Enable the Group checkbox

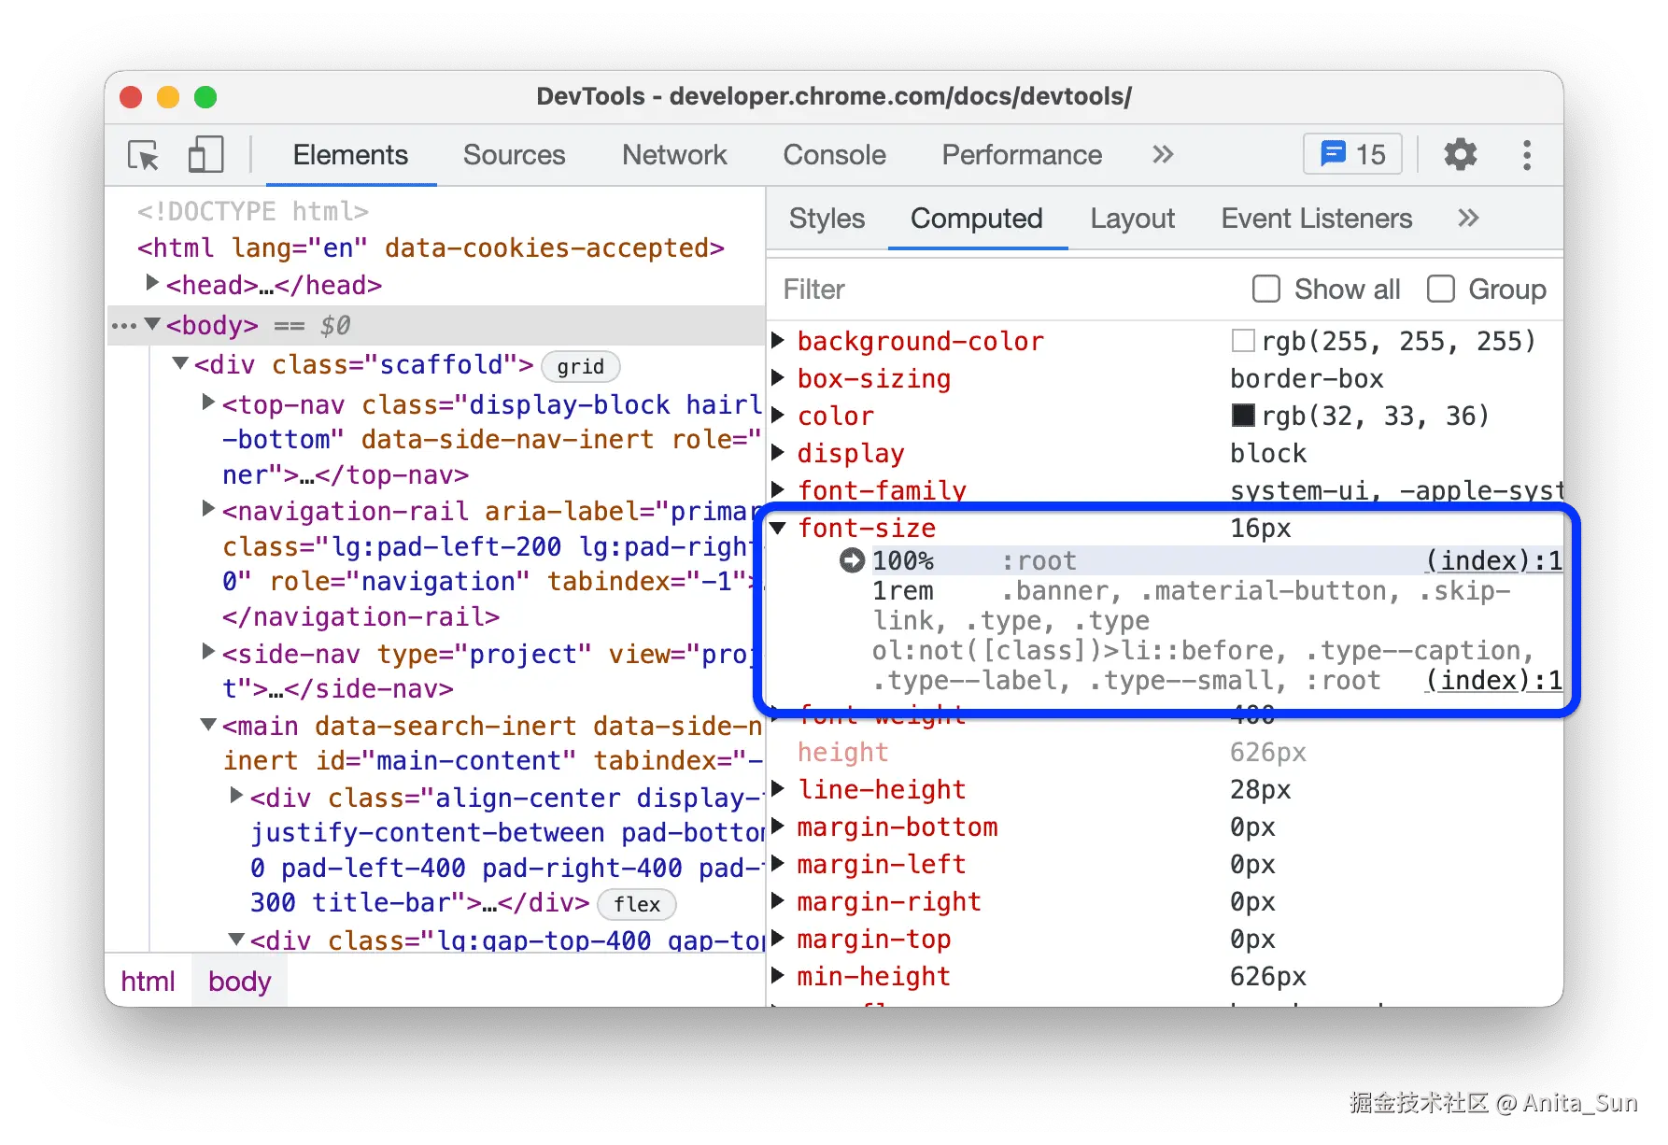pyautogui.click(x=1440, y=289)
